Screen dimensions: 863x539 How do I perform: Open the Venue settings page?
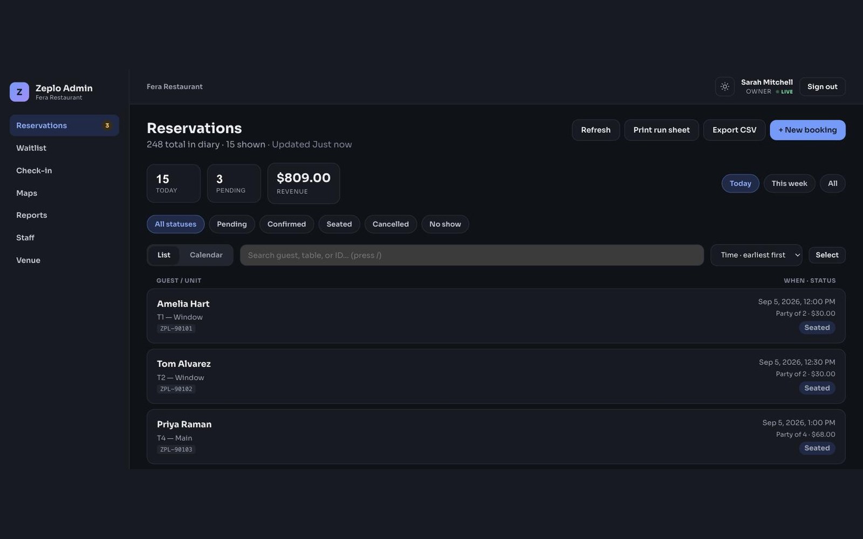[64, 260]
